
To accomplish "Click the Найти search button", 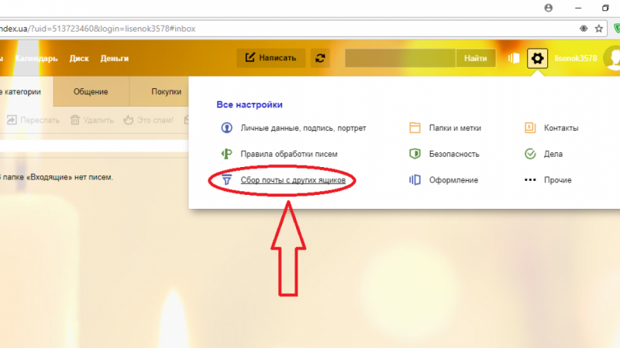I will coord(476,59).
